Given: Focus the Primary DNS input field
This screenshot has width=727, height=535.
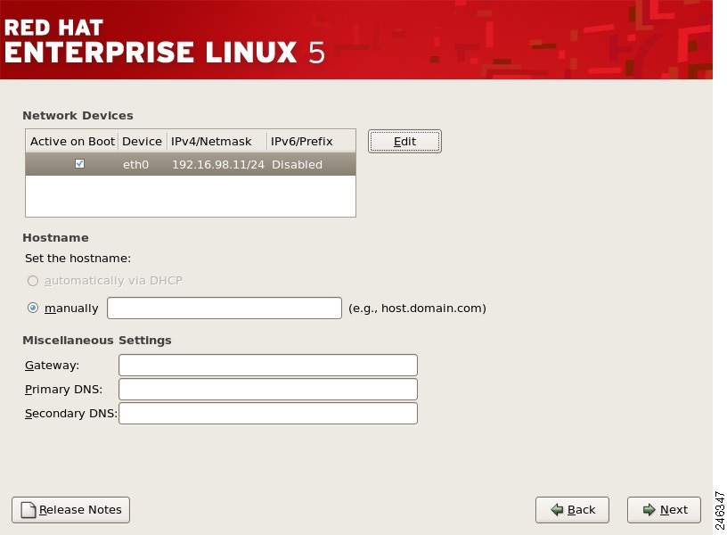Looking at the screenshot, I should pos(268,390).
